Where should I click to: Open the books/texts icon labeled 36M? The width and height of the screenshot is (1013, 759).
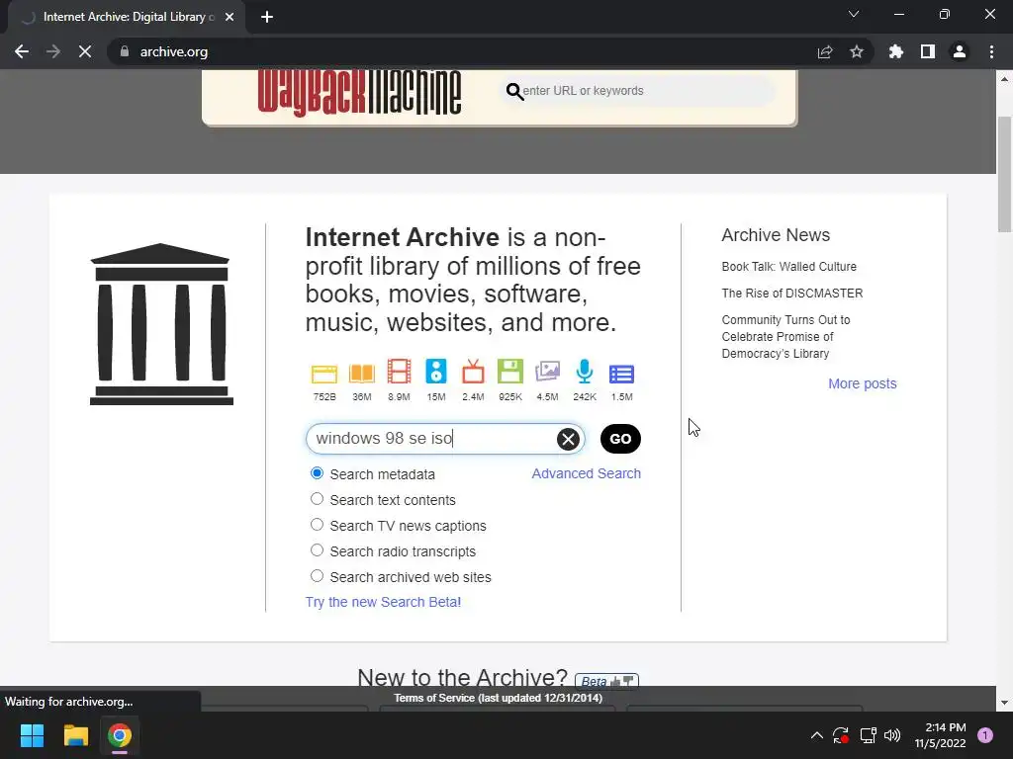362,374
